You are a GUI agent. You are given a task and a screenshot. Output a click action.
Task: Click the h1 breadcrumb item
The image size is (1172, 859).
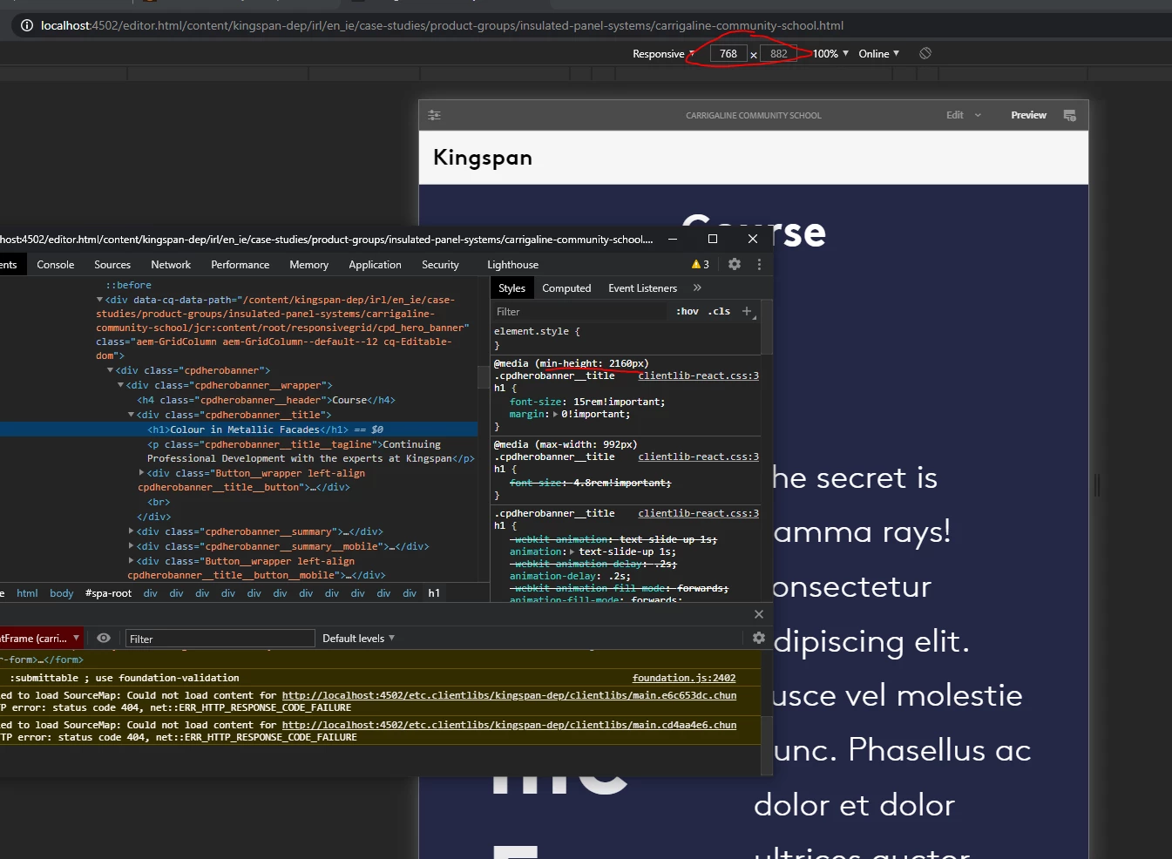tap(434, 593)
